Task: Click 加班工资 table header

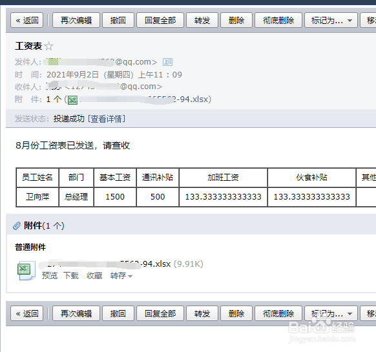Action: (224, 178)
